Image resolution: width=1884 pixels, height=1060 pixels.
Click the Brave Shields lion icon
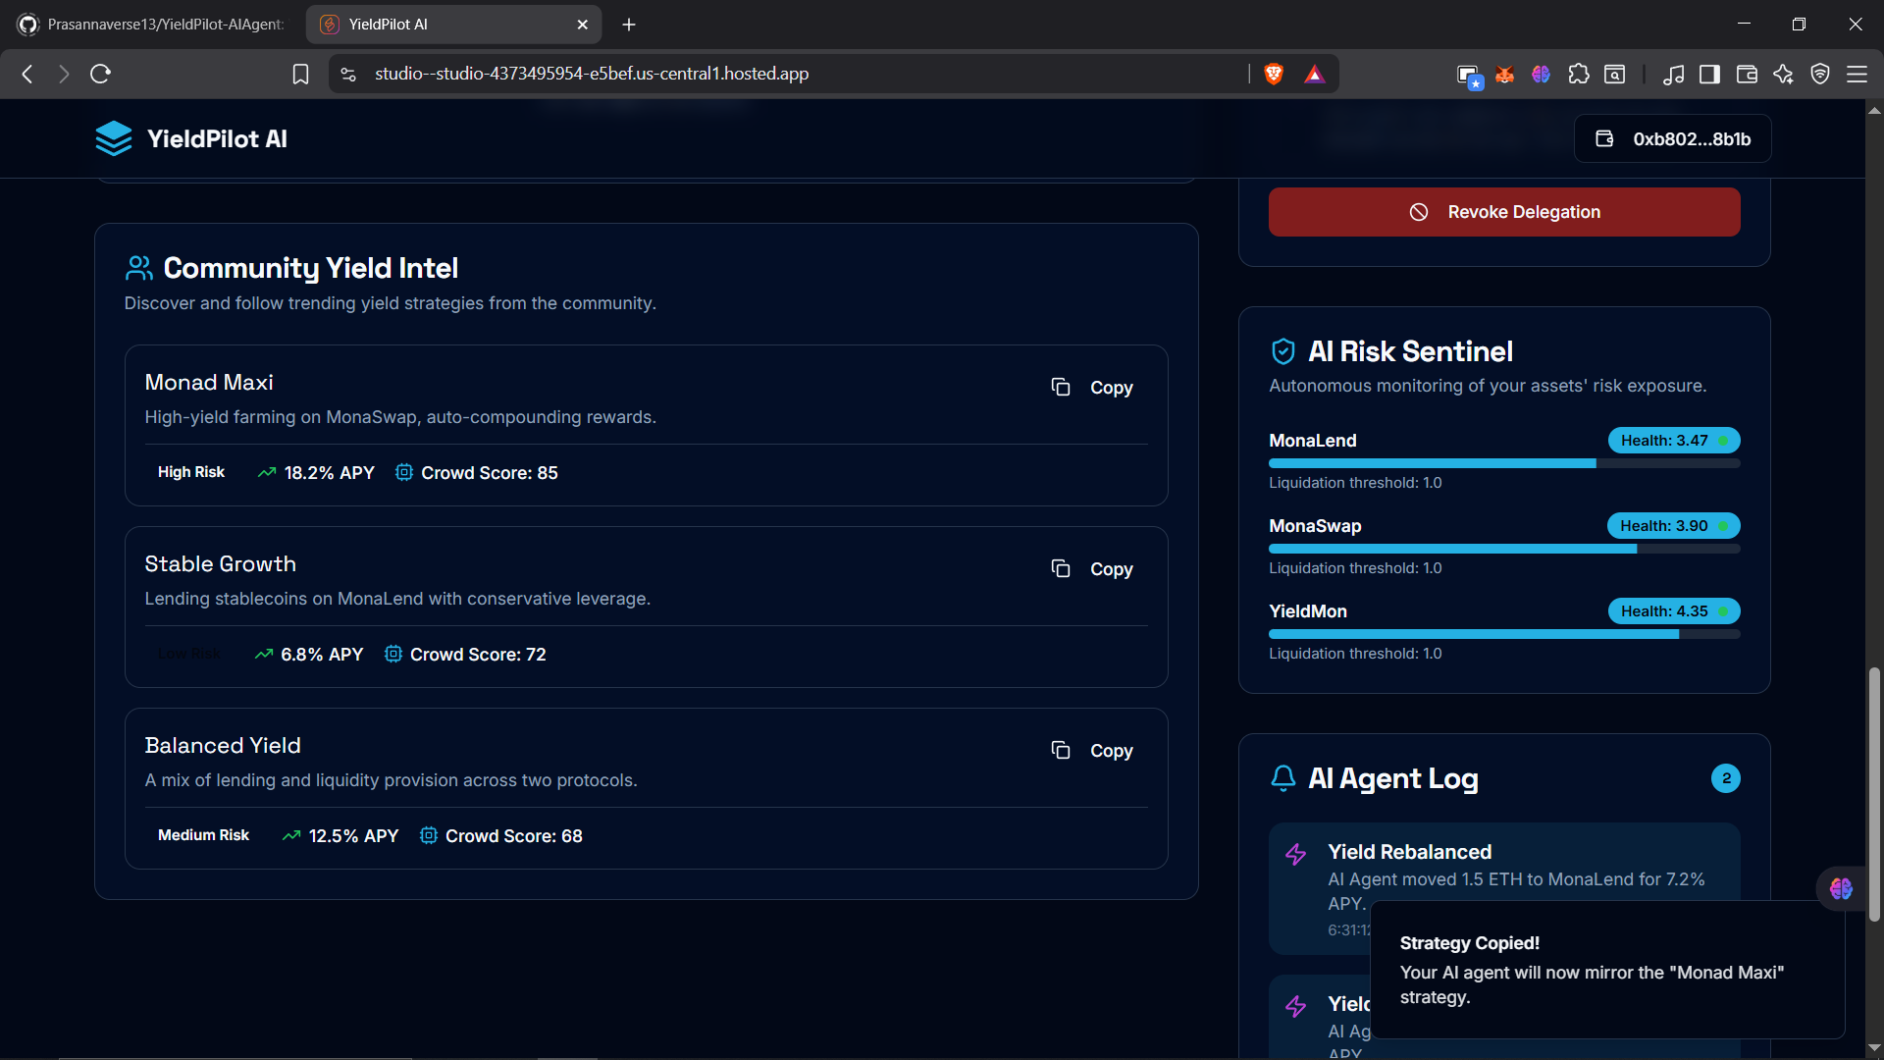coord(1274,74)
